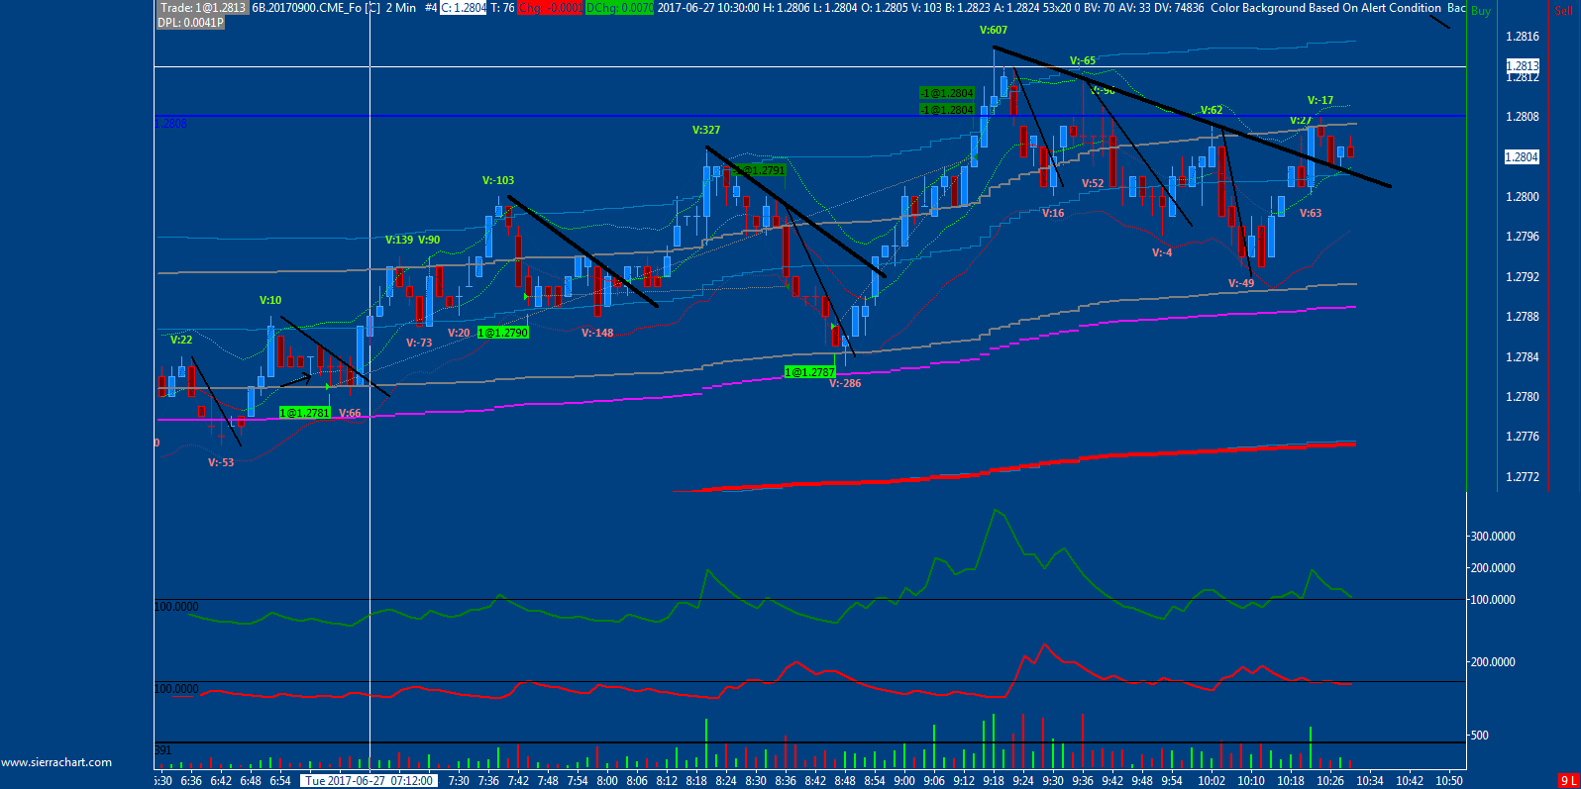Click the V:-148 volume label
The width and height of the screenshot is (1581, 789).
(597, 333)
